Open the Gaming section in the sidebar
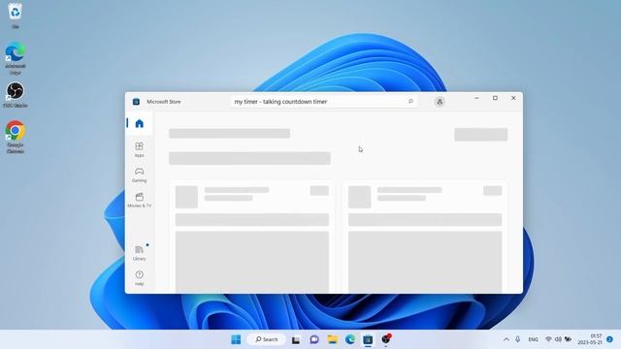Image resolution: width=621 pixels, height=349 pixels. (139, 174)
